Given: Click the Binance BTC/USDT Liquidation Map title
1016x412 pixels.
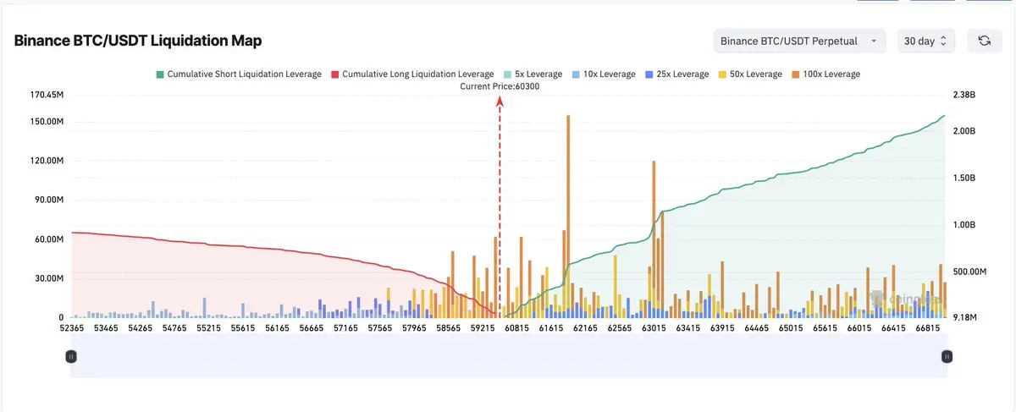Looking at the screenshot, I should click(138, 41).
